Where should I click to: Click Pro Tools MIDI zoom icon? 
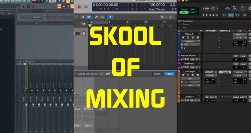coord(213,8)
